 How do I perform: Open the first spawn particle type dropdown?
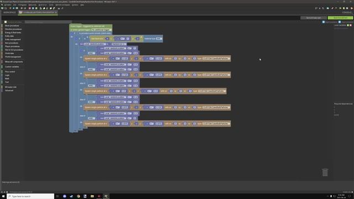(216, 59)
